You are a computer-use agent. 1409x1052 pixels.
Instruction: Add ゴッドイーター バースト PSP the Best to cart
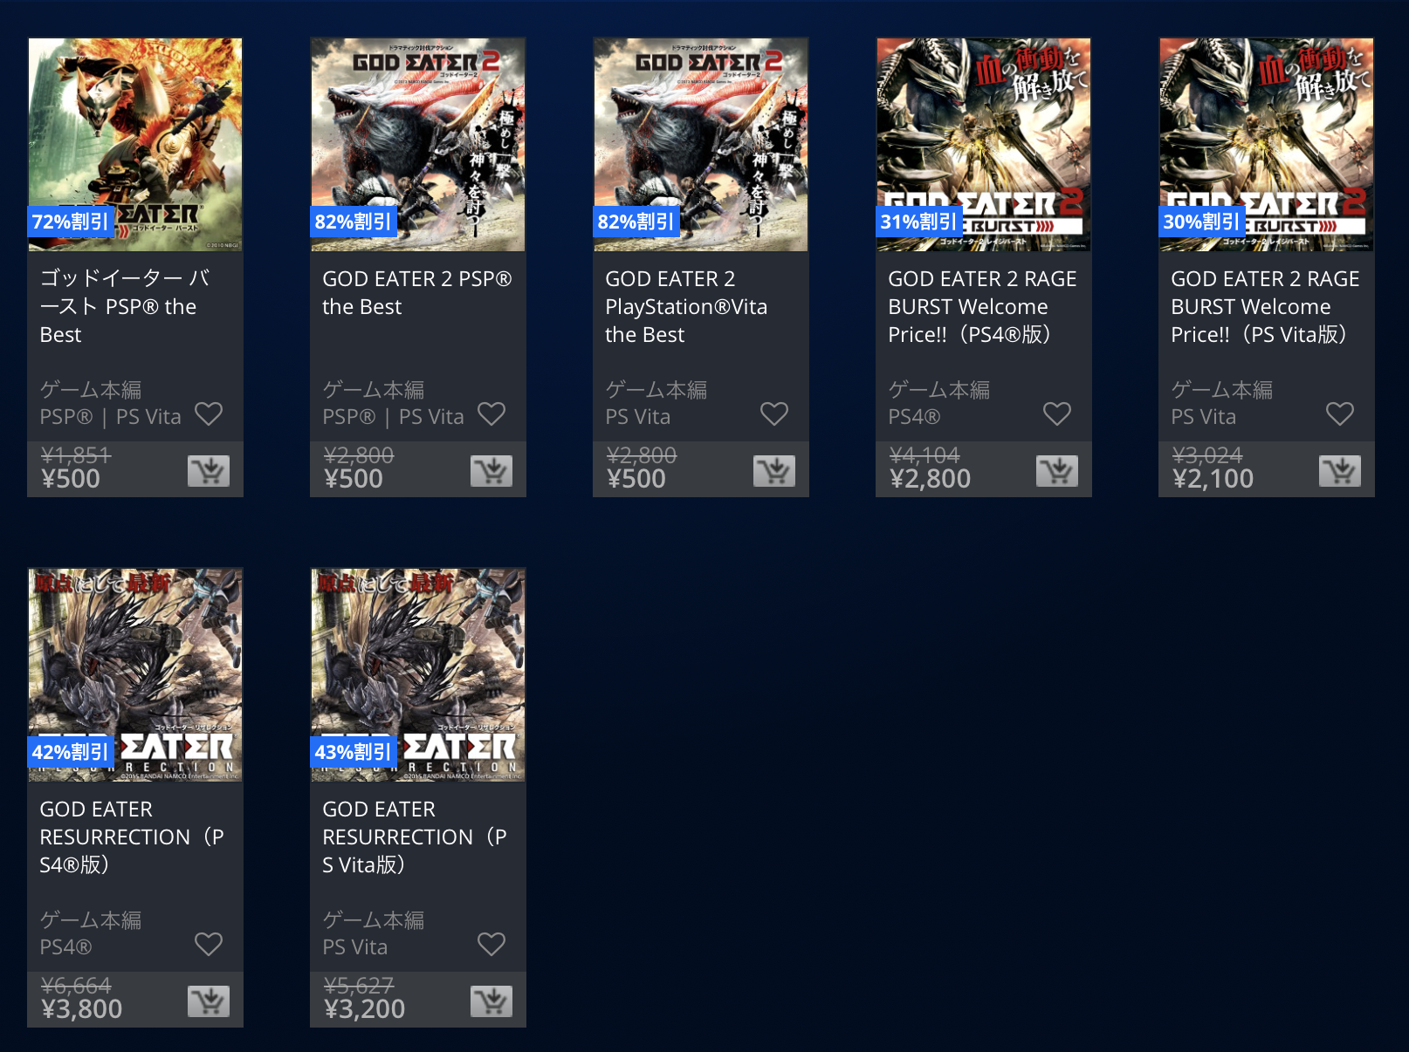tap(209, 471)
